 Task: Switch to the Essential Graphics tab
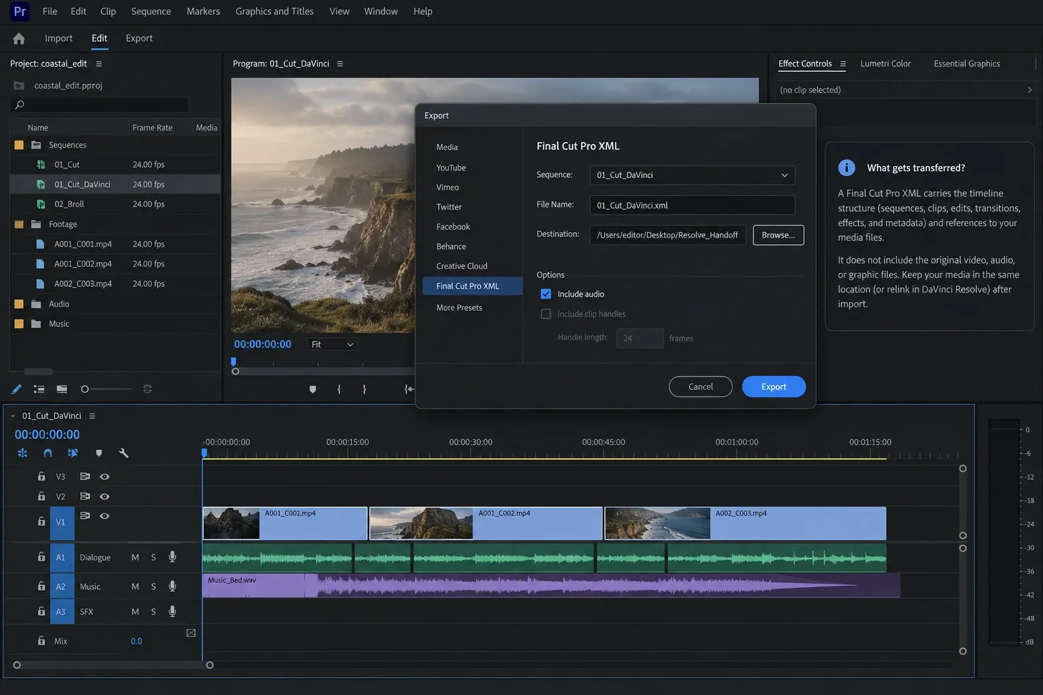point(967,64)
